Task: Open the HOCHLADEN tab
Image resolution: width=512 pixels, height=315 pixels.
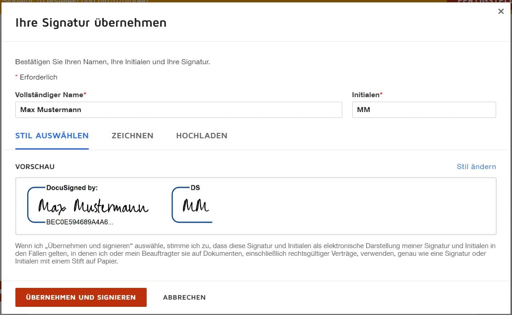Action: pos(201,136)
